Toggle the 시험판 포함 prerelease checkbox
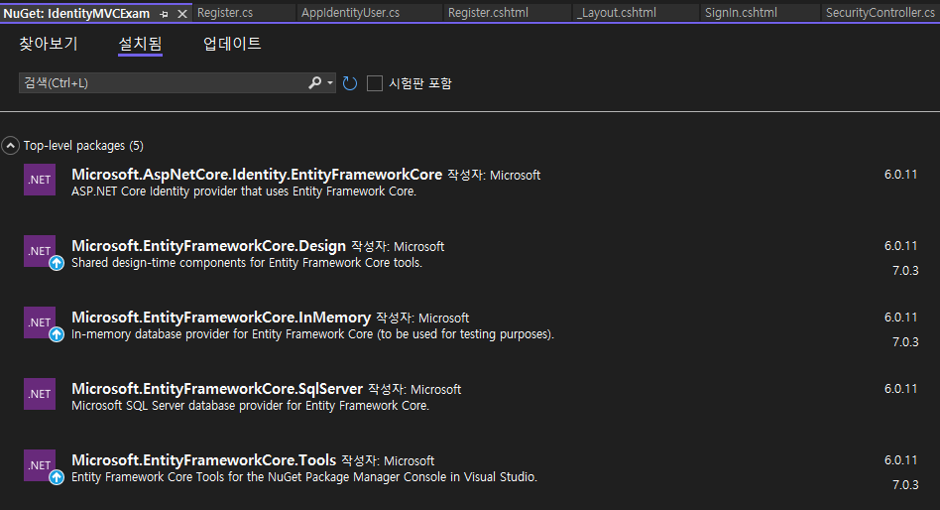 coord(375,83)
